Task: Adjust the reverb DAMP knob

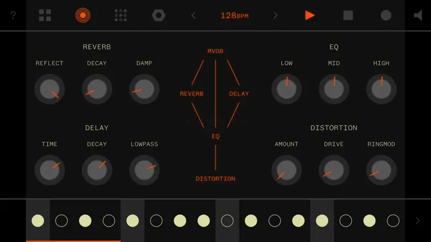Action: 144,89
